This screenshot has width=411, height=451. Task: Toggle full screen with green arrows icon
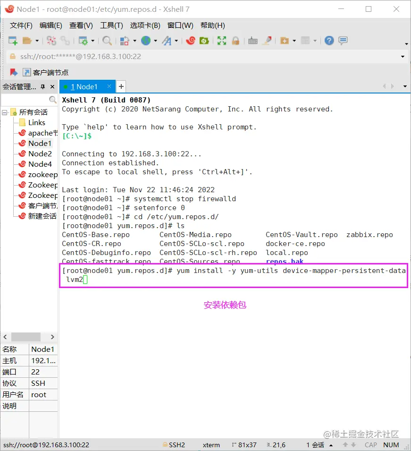click(222, 41)
